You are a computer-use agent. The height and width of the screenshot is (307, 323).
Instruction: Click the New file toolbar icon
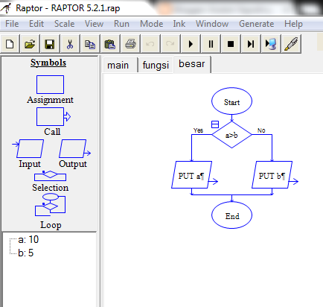pos(10,44)
